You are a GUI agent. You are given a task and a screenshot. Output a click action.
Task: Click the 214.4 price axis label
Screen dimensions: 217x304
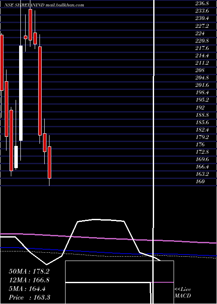[x=202, y=56]
